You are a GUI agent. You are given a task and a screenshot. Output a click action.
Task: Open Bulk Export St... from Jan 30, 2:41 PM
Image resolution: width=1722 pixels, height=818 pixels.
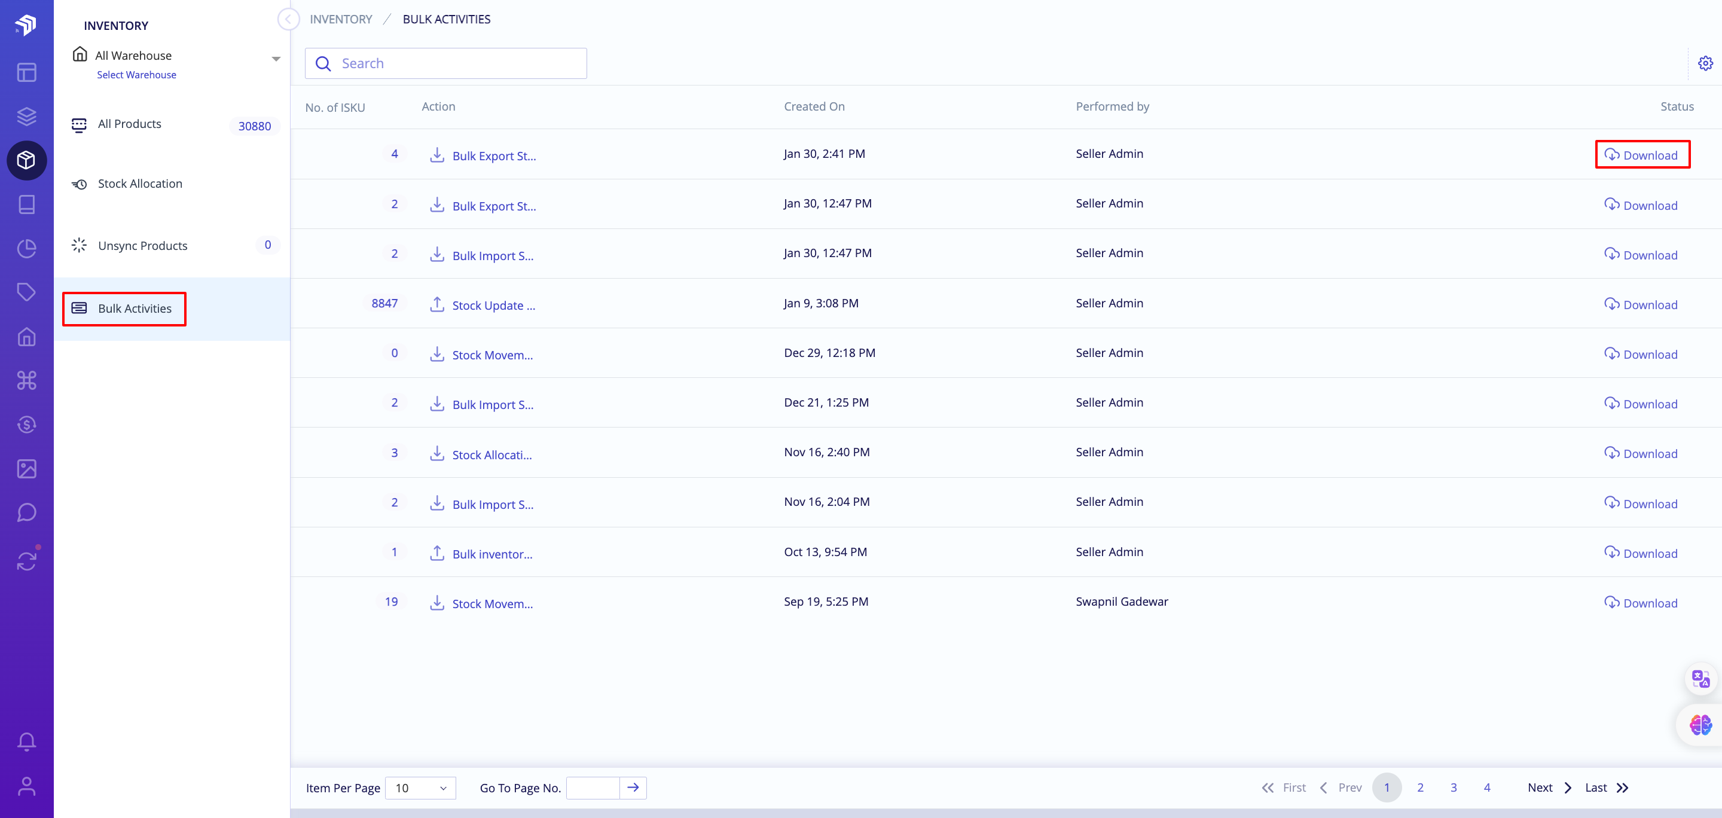(494, 155)
